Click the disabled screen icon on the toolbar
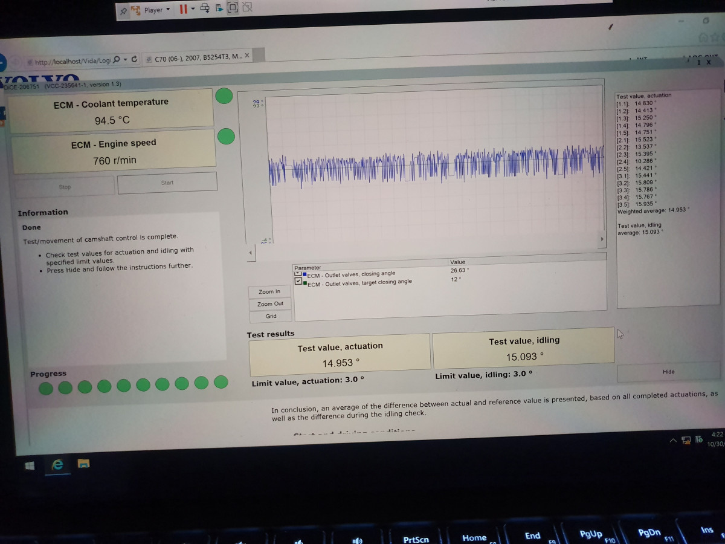Screen dimensions: 725x544 click(246, 8)
